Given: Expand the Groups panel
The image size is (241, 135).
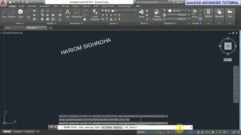Looking at the screenshot, I should (x=197, y=23).
